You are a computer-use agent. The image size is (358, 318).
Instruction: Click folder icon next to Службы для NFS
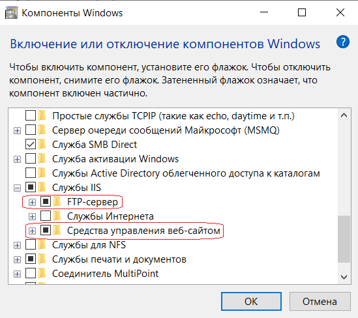coord(42,245)
